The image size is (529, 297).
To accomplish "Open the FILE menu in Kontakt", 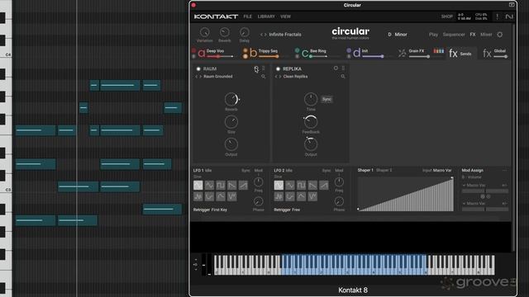I will 248,16.
